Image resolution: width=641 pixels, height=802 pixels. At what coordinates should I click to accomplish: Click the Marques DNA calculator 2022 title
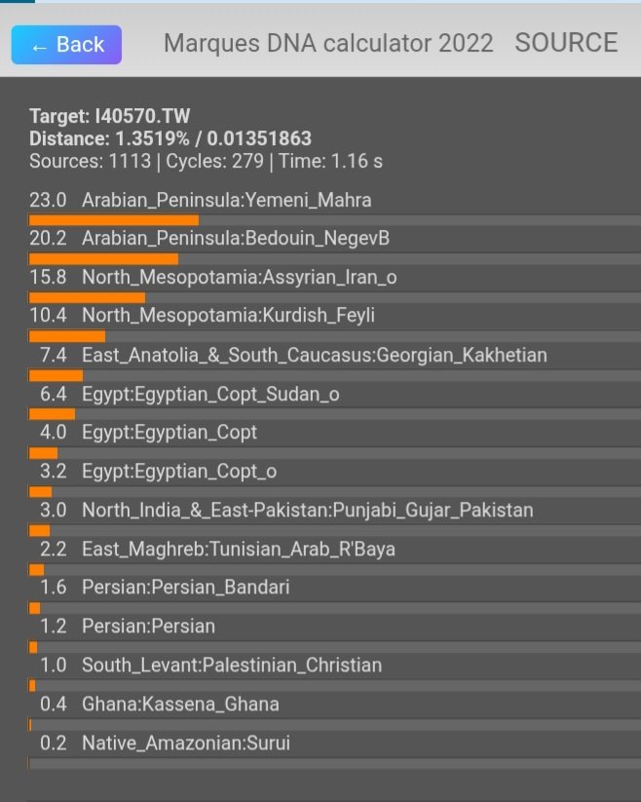(x=328, y=44)
